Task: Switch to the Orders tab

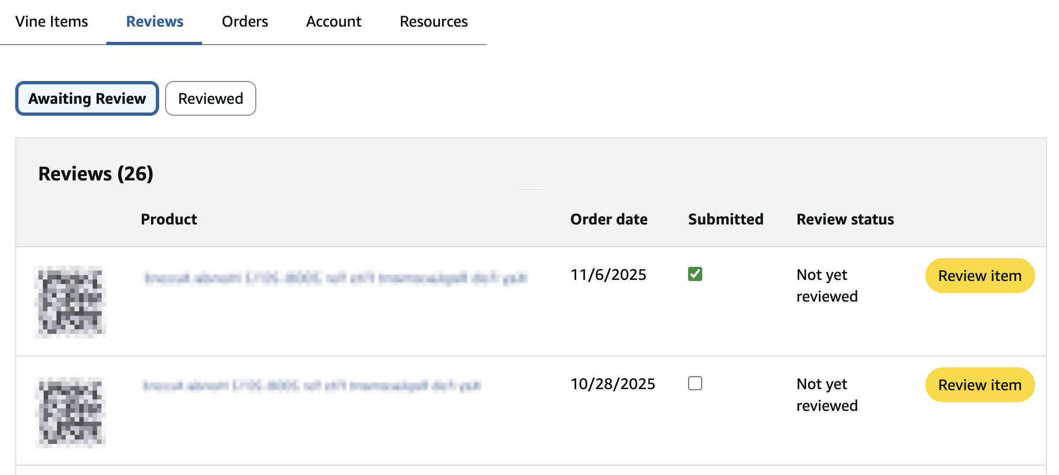Action: 245,22
